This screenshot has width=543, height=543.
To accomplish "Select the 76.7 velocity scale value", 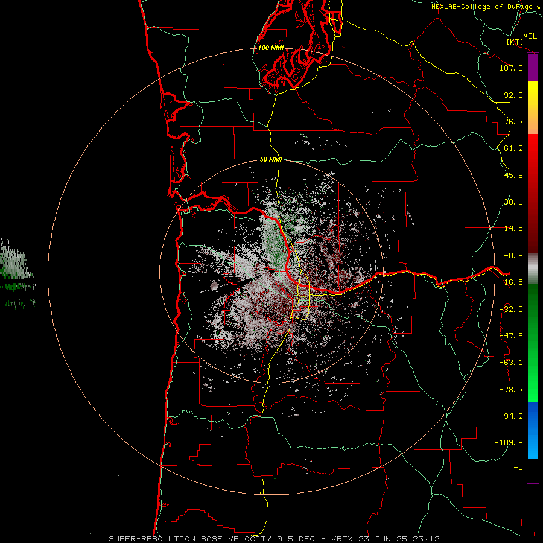I will tap(513, 121).
